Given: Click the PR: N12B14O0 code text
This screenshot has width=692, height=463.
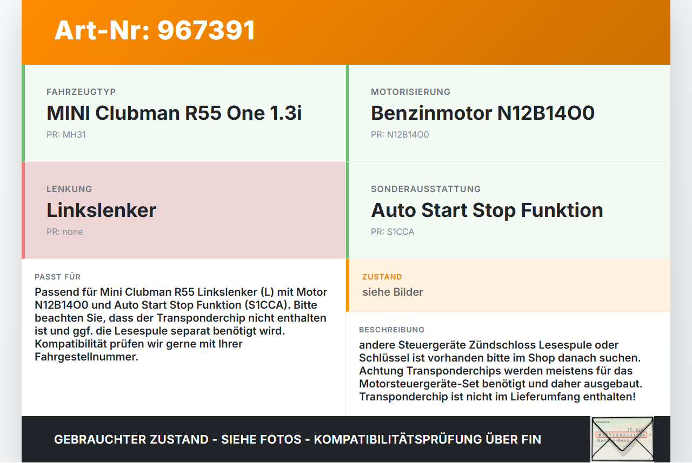Looking at the screenshot, I should pyautogui.click(x=400, y=135).
